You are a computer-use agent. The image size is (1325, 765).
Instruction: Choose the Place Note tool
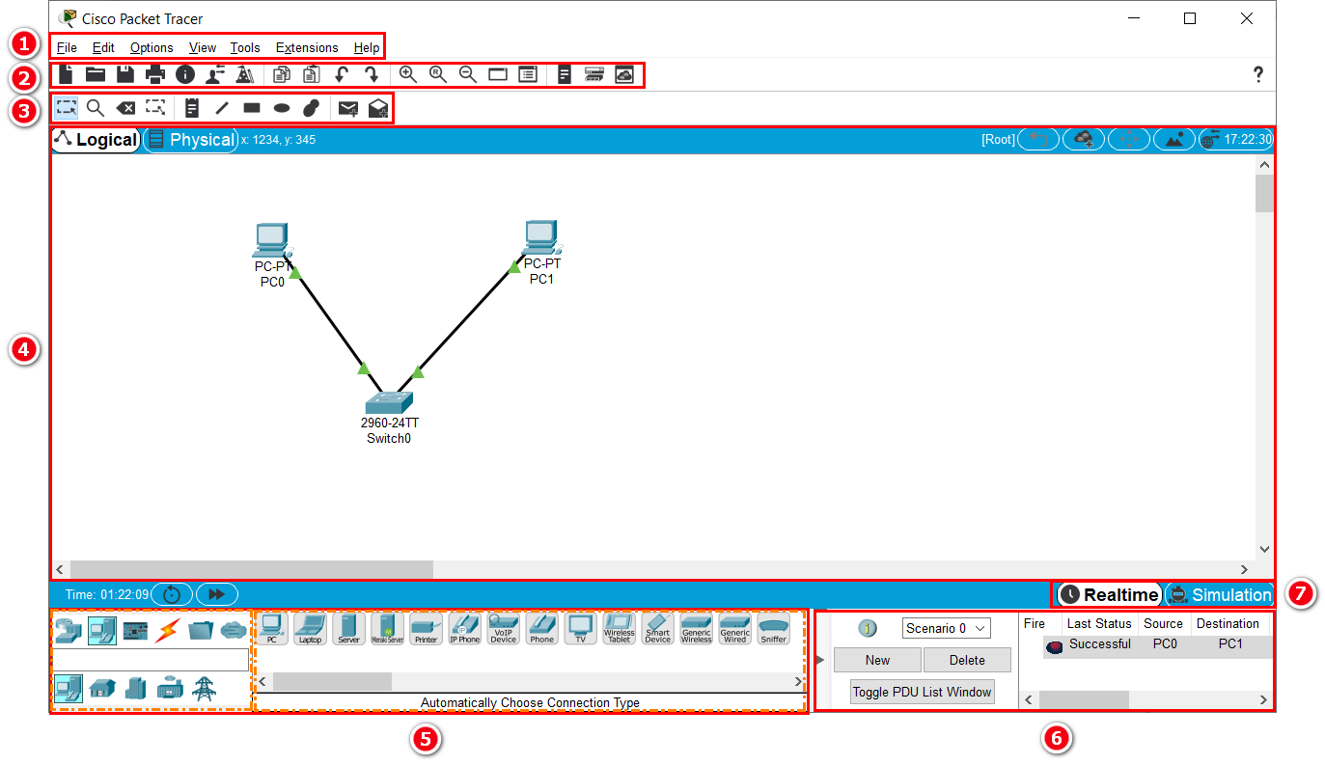(x=192, y=108)
